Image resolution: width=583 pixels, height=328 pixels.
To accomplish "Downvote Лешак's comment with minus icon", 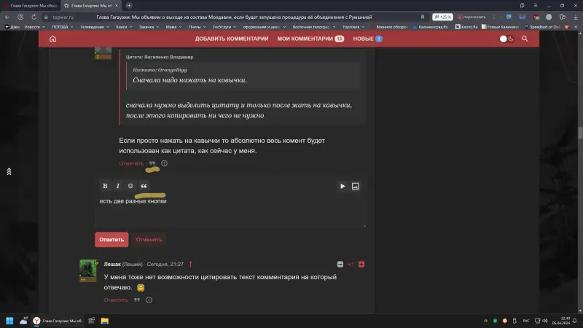I will coord(340,264).
